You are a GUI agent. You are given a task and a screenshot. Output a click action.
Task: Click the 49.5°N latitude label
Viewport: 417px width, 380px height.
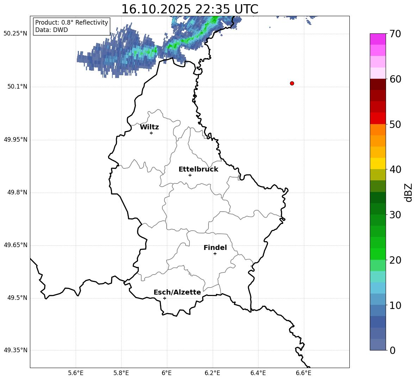click(x=17, y=298)
